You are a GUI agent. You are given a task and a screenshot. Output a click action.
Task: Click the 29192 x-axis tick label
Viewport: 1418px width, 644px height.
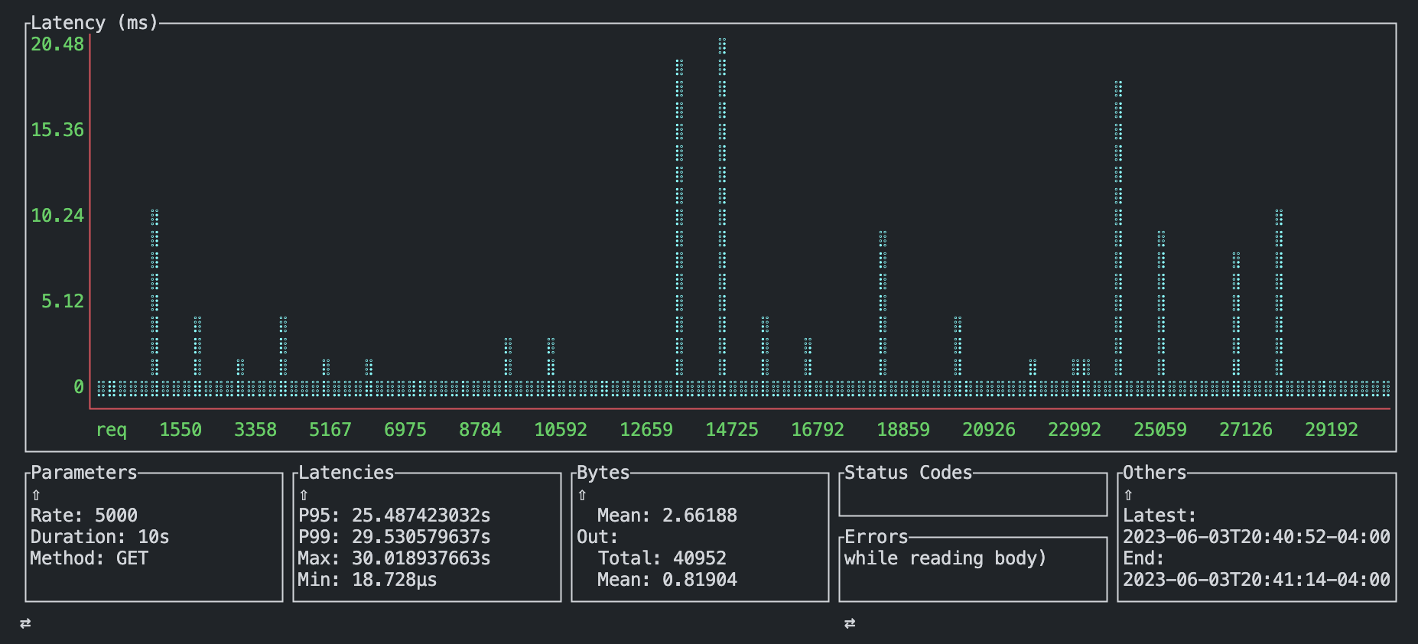click(x=1332, y=430)
